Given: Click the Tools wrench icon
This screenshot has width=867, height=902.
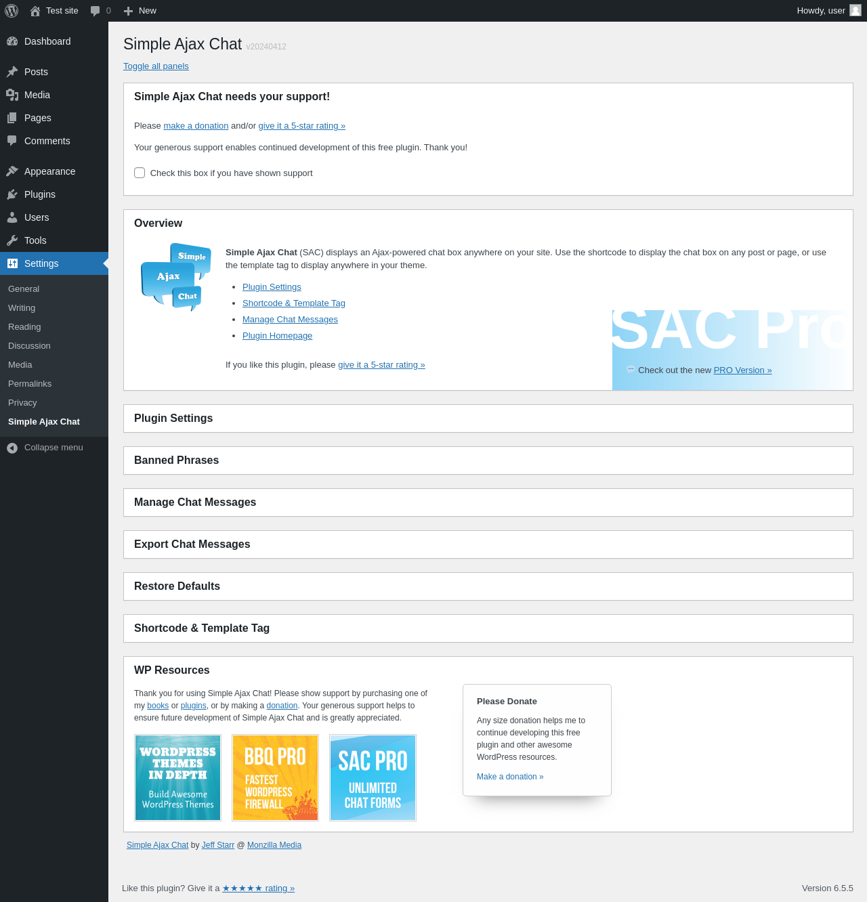Looking at the screenshot, I should coord(12,240).
